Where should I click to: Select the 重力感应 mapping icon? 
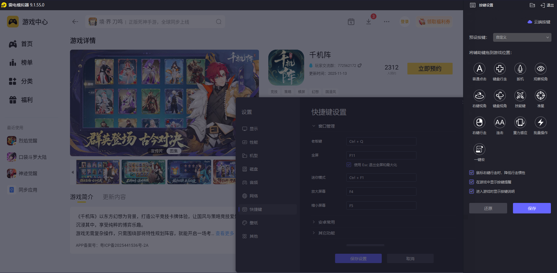520,123
